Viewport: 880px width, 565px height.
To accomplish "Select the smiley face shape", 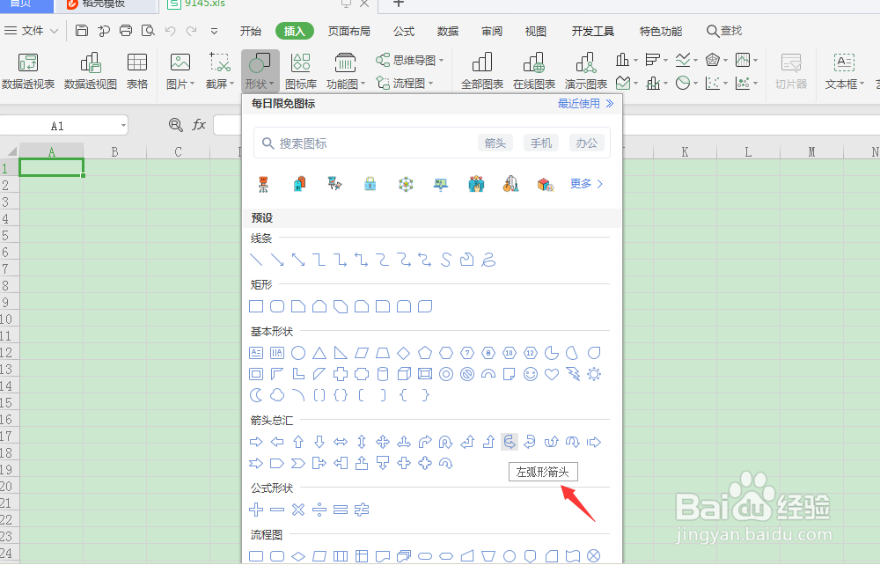I will (531, 374).
